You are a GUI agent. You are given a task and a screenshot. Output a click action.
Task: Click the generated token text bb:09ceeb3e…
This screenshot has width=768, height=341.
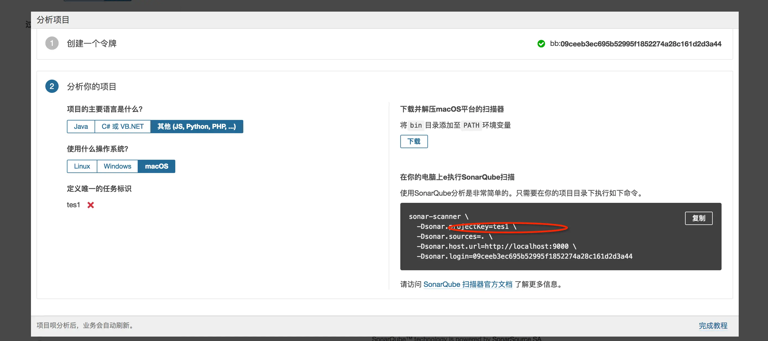tap(635, 44)
